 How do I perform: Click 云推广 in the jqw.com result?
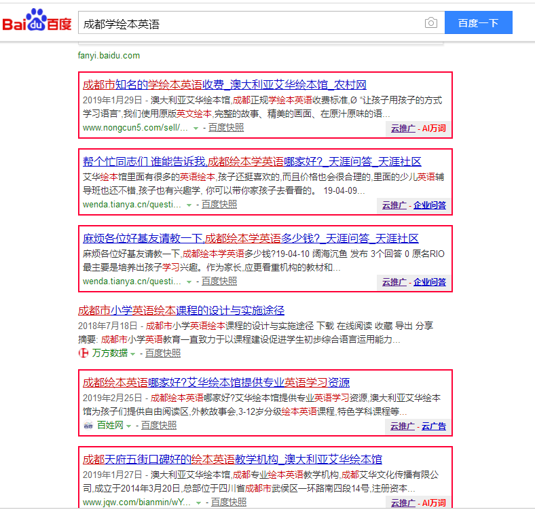[403, 503]
